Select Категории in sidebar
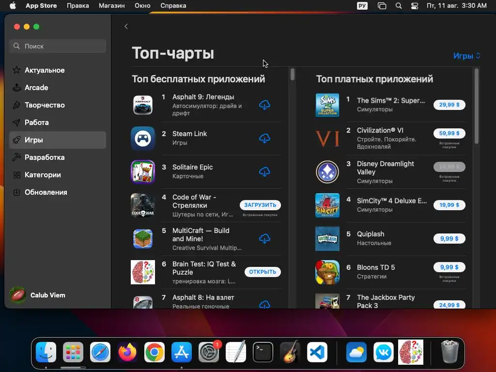The image size is (496, 372). tap(58, 174)
